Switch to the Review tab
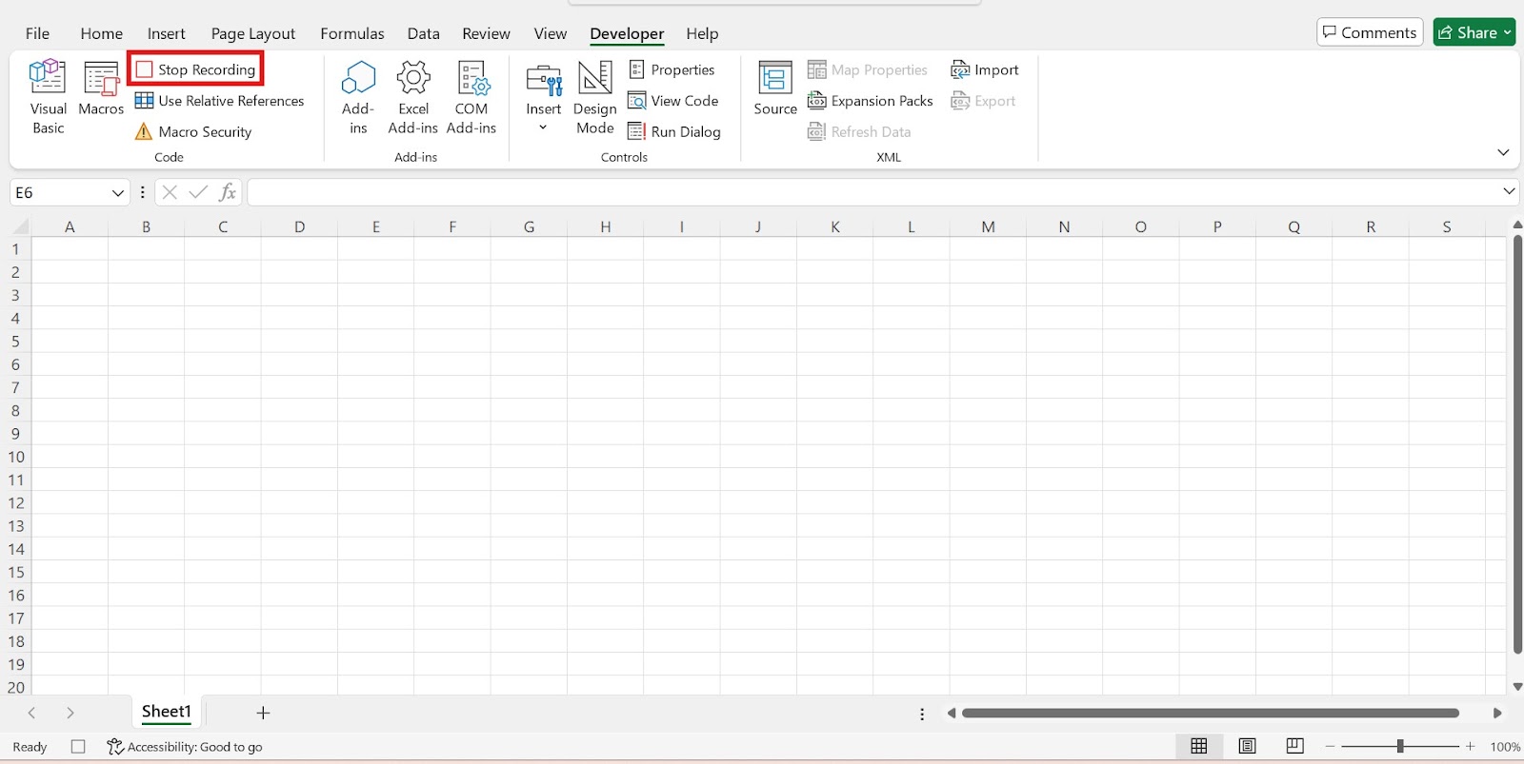 pos(486,33)
